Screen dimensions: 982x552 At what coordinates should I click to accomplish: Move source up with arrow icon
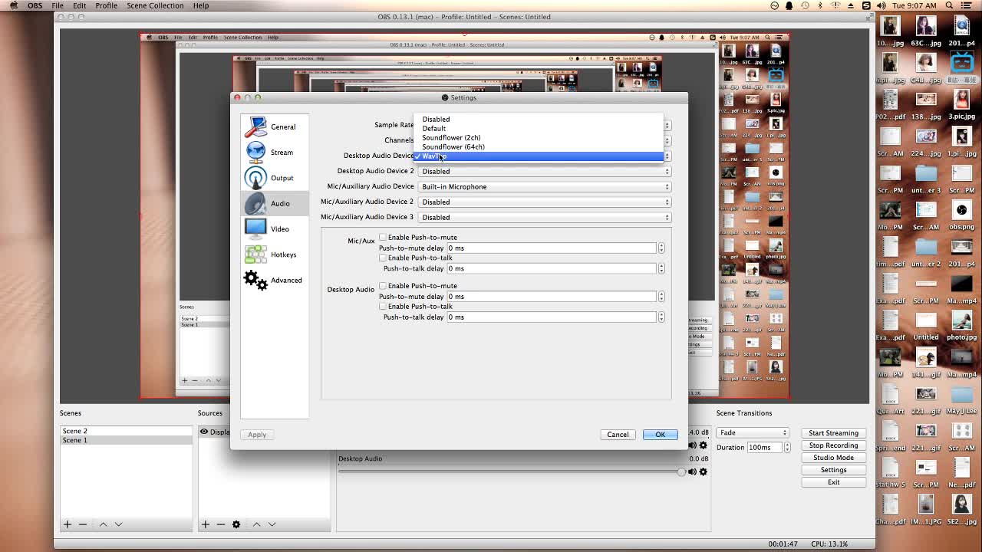coord(256,524)
